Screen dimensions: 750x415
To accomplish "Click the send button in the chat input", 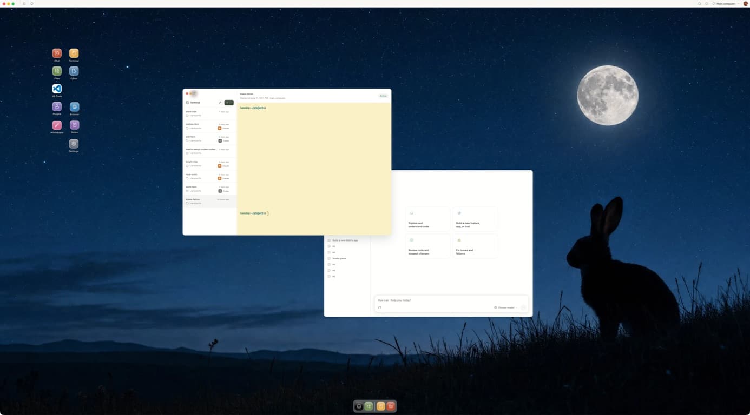I will pos(523,307).
